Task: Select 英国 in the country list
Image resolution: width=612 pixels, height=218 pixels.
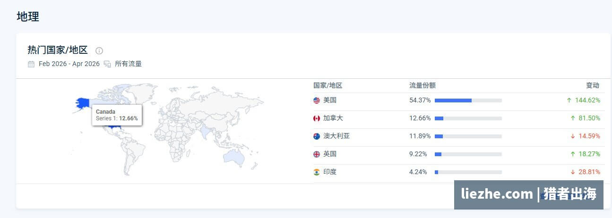Action: [x=330, y=154]
